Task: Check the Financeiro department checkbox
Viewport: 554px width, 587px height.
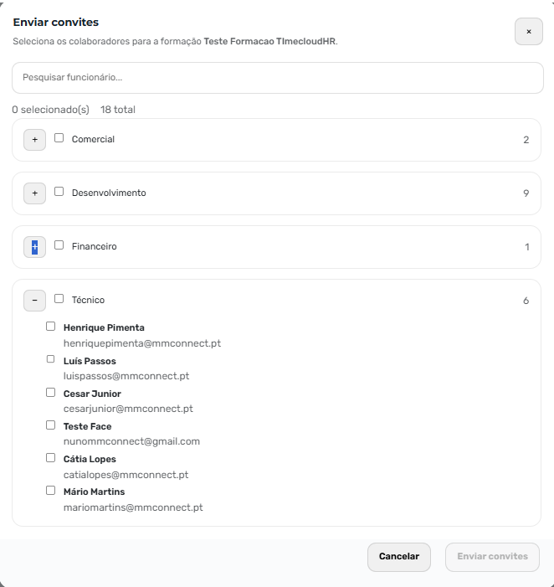Action: [59, 245]
